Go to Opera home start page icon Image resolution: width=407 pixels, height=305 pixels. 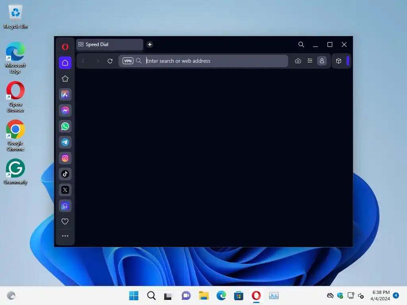(x=65, y=63)
